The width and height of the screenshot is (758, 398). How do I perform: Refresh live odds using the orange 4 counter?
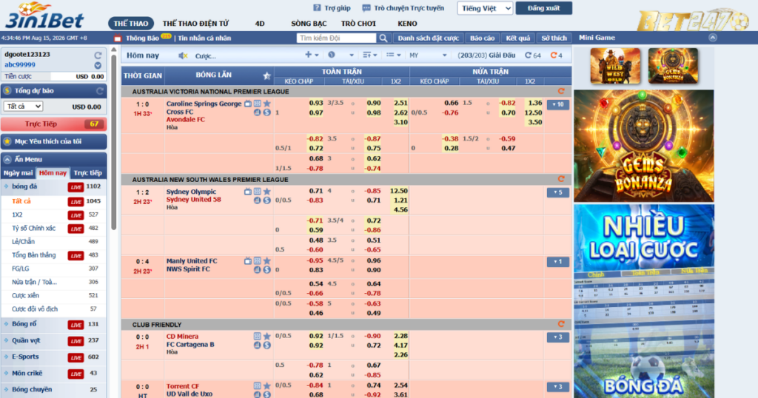(x=557, y=55)
